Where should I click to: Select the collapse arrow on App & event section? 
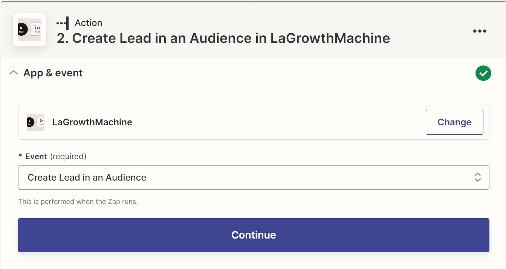(14, 73)
